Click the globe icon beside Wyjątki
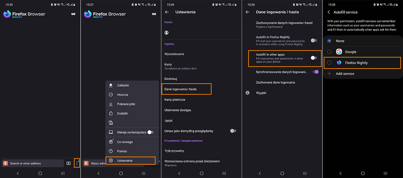This screenshot has height=178, width=403. pyautogui.click(x=248, y=93)
